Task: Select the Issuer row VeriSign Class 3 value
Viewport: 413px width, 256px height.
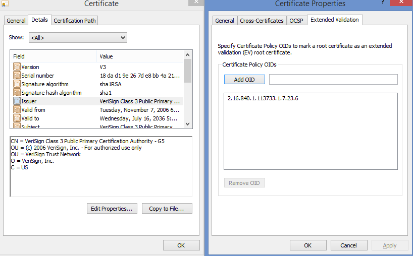Action: pos(139,101)
